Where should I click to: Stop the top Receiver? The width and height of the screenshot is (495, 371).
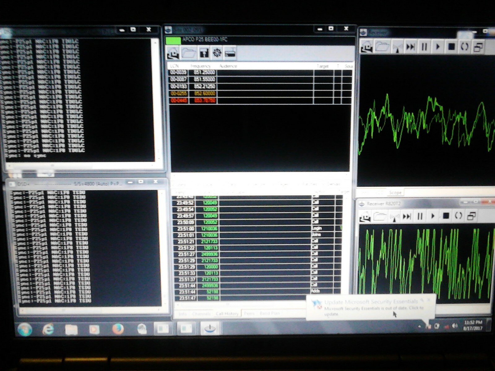point(451,47)
